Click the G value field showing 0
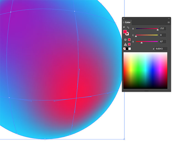182x148 pixels. tap(163, 35)
